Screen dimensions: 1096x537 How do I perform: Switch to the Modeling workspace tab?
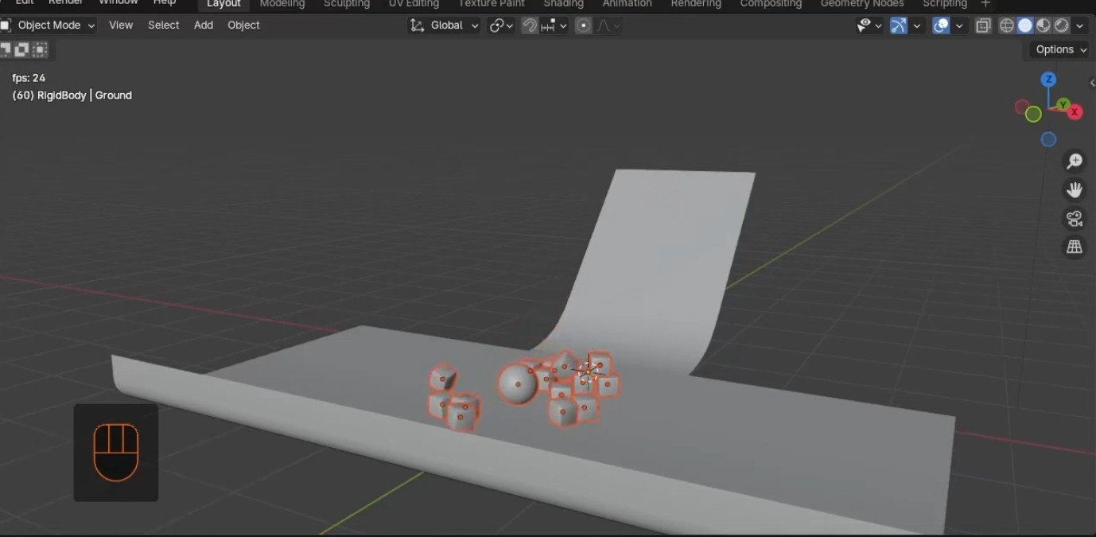pyautogui.click(x=282, y=4)
